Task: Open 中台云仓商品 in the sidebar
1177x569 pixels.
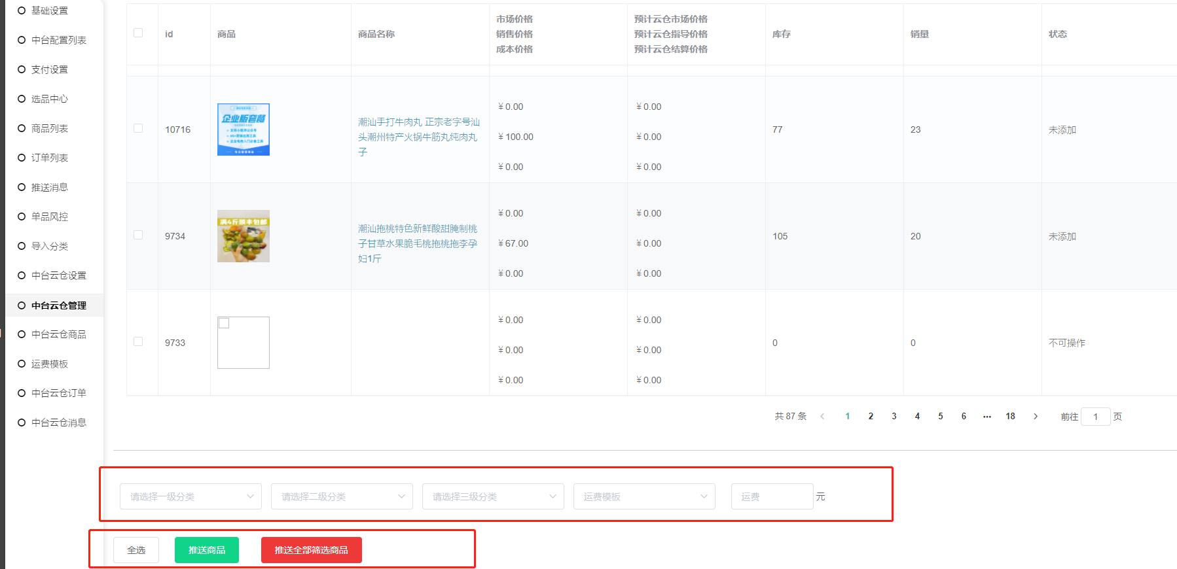Action: [x=58, y=334]
